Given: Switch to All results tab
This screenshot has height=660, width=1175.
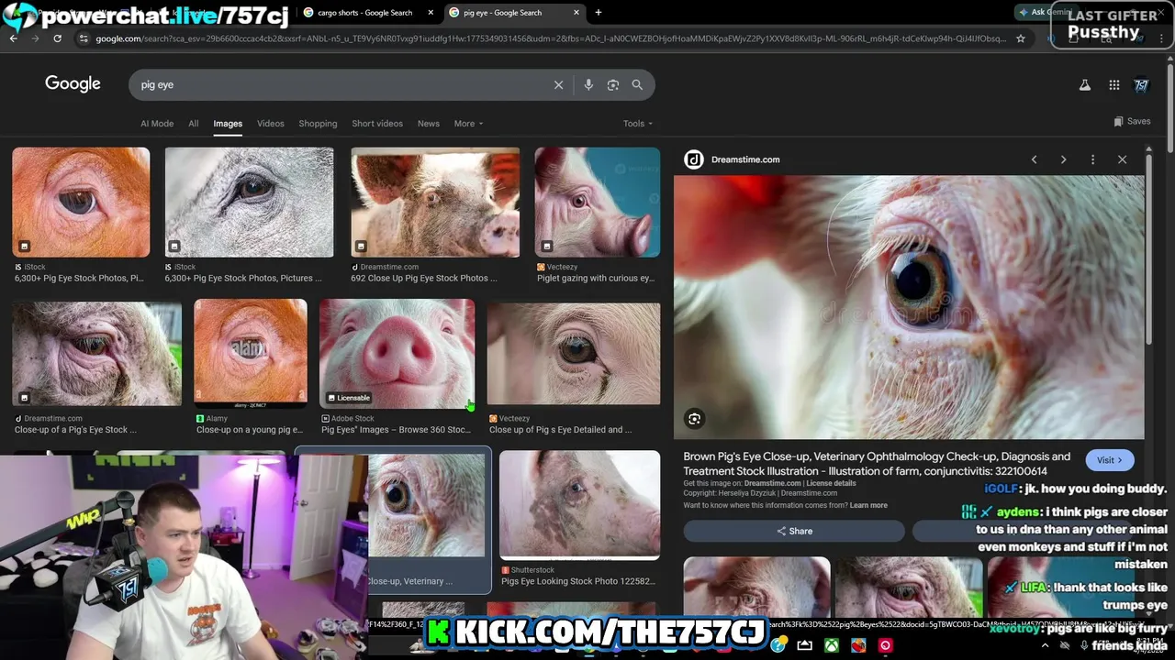Looking at the screenshot, I should pos(194,124).
